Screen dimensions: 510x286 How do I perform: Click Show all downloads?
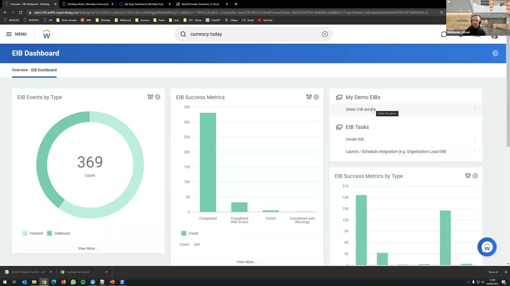point(493,272)
